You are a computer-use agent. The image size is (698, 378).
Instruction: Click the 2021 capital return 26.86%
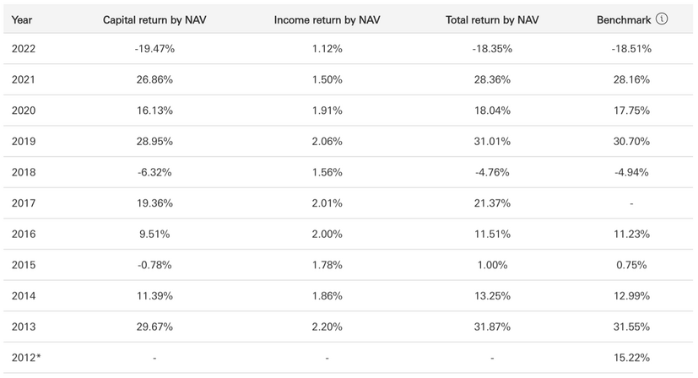coord(154,79)
